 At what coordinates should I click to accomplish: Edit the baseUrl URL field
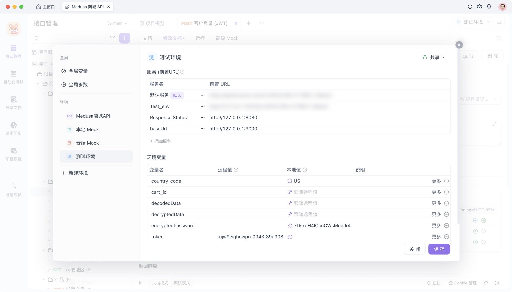329,129
